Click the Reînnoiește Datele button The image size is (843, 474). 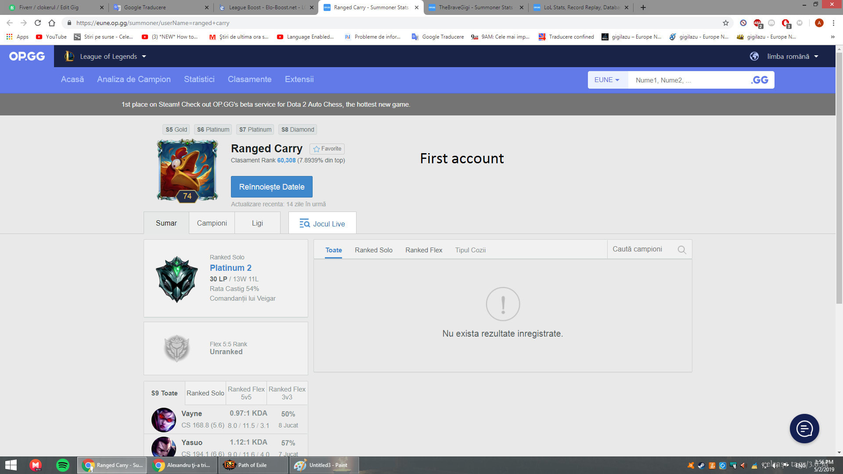(x=272, y=187)
